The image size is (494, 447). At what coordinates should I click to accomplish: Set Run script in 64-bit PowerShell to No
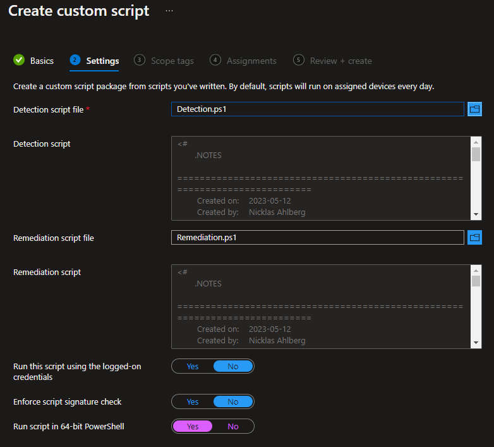tap(233, 427)
